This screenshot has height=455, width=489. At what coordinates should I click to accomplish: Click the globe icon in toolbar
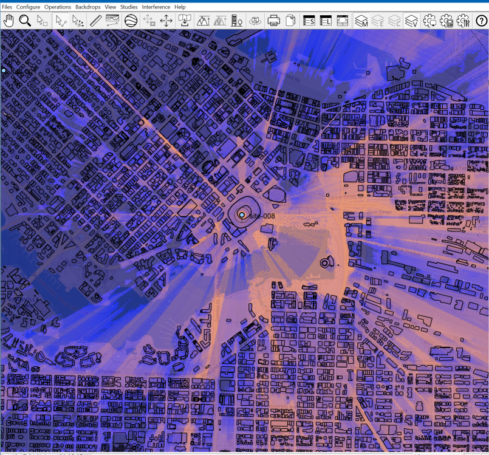click(130, 21)
